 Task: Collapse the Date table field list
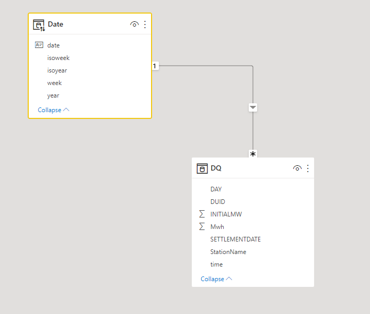tap(53, 110)
